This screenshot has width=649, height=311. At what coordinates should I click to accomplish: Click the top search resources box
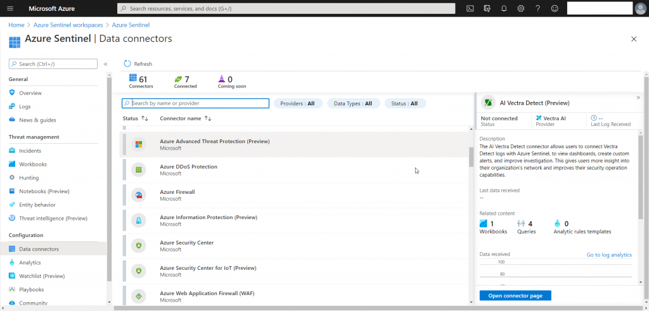(286, 8)
